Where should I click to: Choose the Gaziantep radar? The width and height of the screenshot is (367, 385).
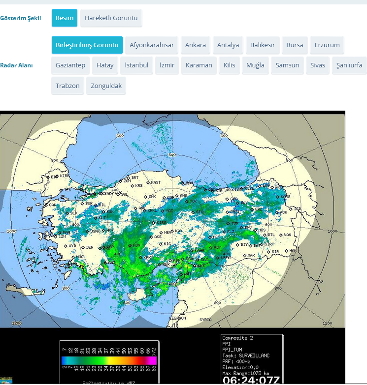coord(70,65)
